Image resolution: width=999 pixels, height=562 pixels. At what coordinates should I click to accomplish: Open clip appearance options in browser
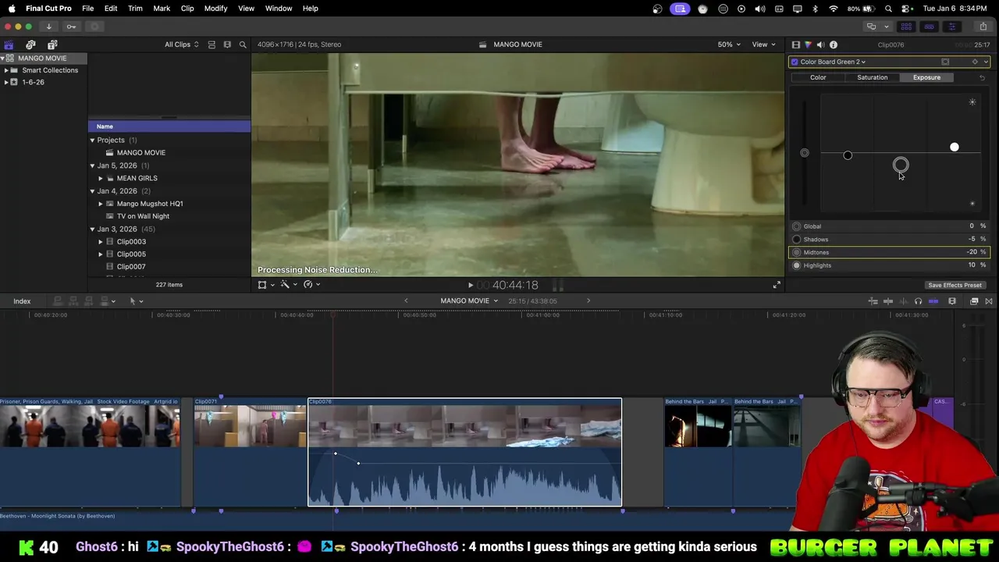[x=227, y=44]
